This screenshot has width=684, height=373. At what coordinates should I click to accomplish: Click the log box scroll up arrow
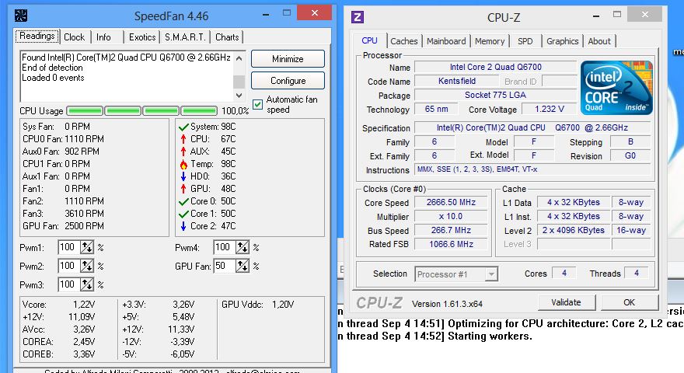(239, 58)
